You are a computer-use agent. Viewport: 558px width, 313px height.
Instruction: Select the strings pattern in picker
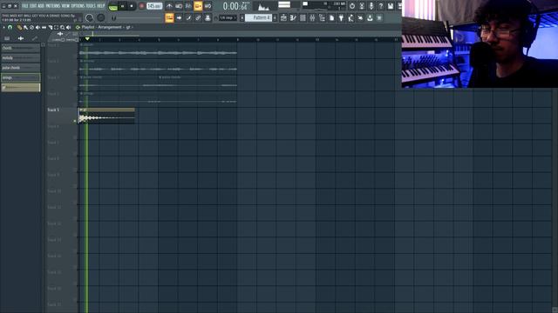21,77
